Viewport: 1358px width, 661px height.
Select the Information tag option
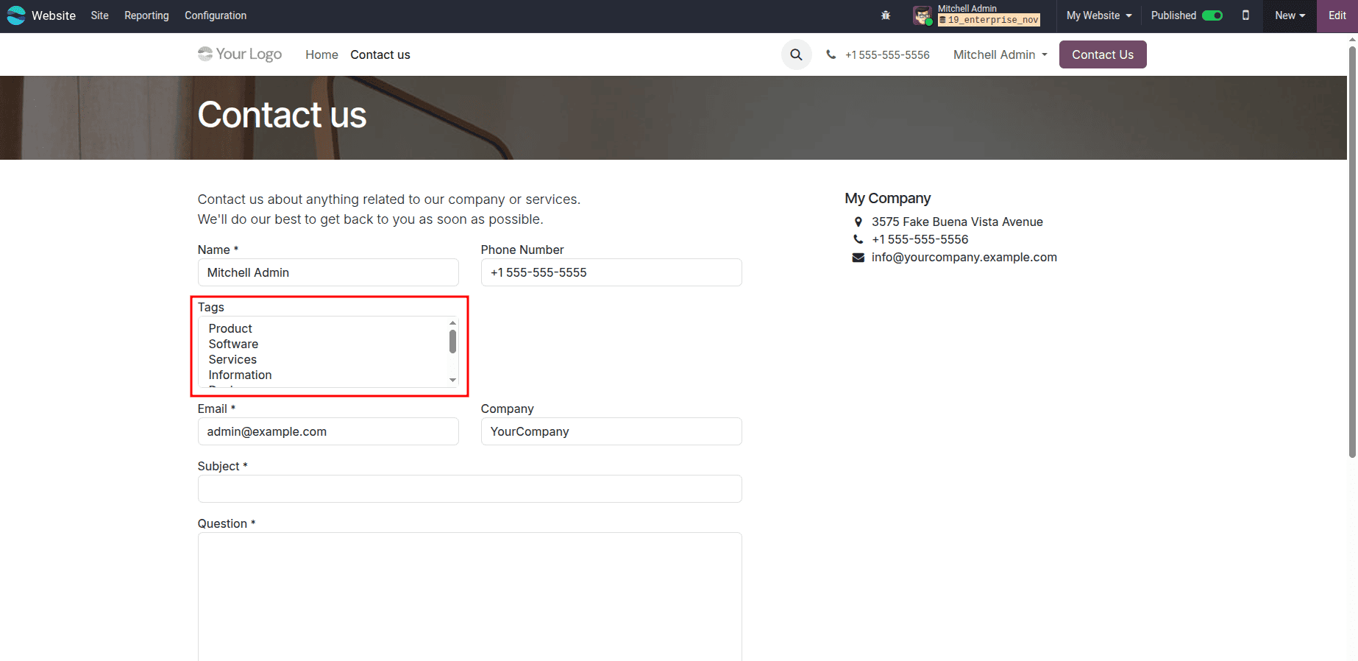tap(240, 375)
